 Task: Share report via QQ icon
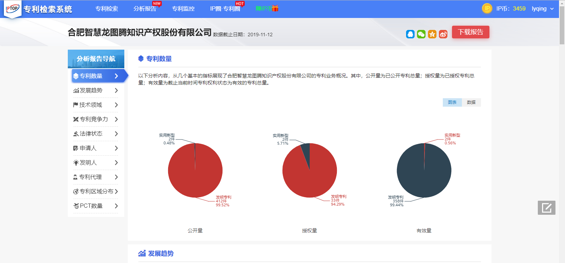point(410,34)
